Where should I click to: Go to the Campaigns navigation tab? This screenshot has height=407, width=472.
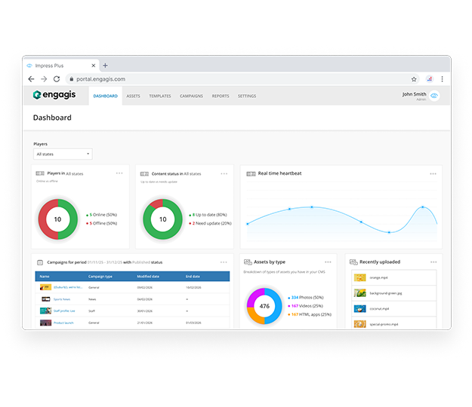191,96
